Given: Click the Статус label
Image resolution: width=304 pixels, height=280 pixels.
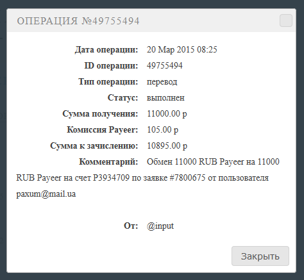Looking at the screenshot, I should (x=122, y=97).
